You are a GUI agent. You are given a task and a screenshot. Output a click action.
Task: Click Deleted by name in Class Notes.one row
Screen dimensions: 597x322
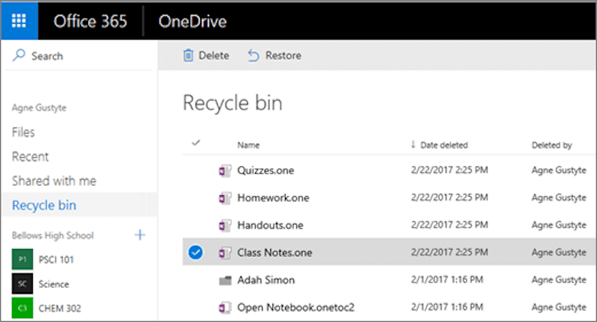click(x=559, y=253)
